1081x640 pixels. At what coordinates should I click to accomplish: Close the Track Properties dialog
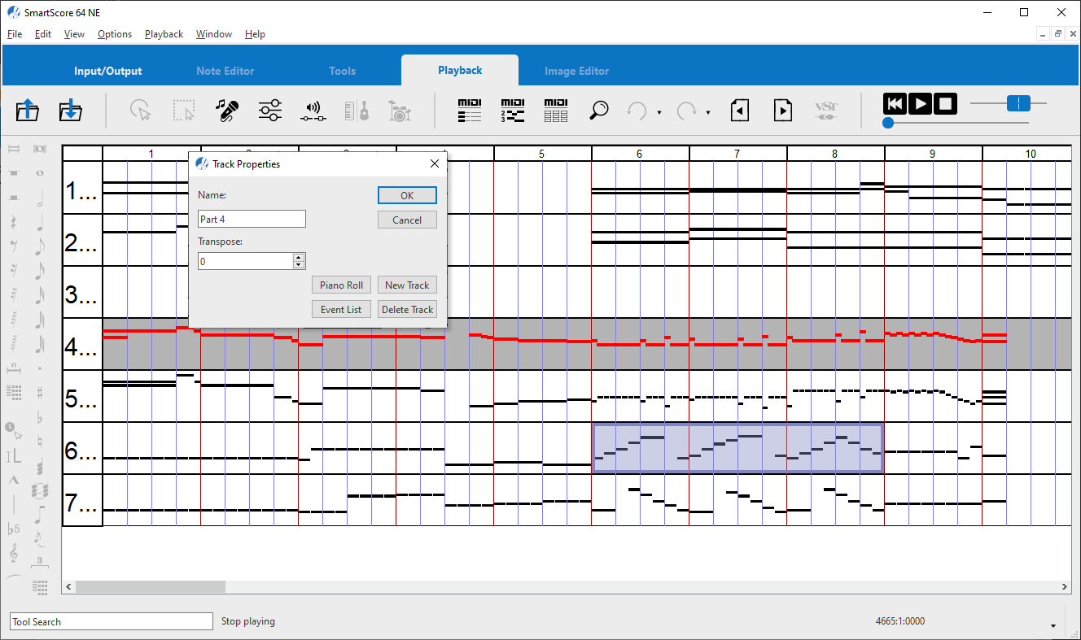click(x=434, y=163)
